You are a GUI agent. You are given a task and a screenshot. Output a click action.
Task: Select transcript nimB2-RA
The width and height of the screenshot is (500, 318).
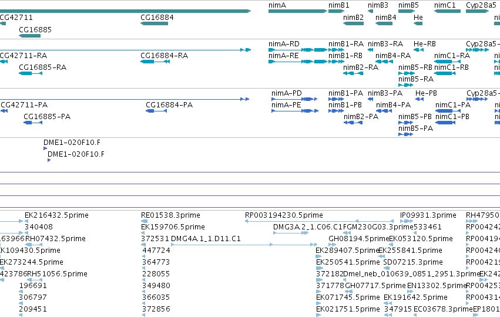[x=353, y=73]
